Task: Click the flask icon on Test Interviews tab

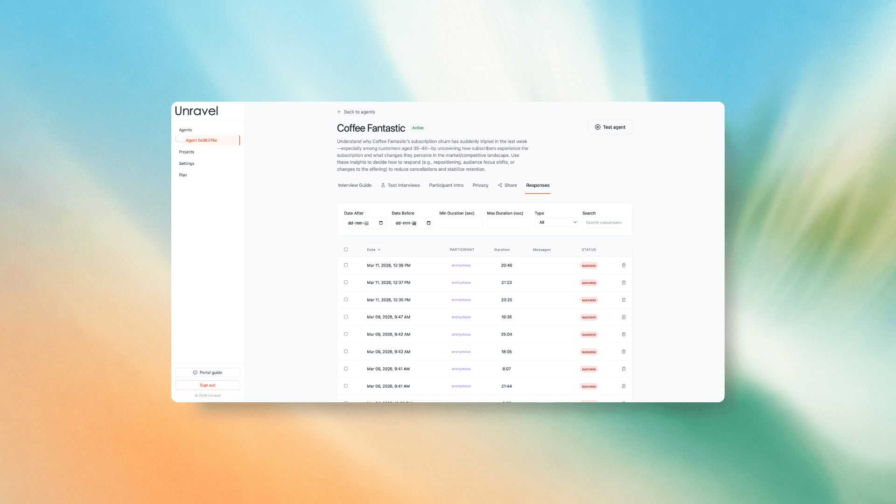Action: (x=383, y=185)
